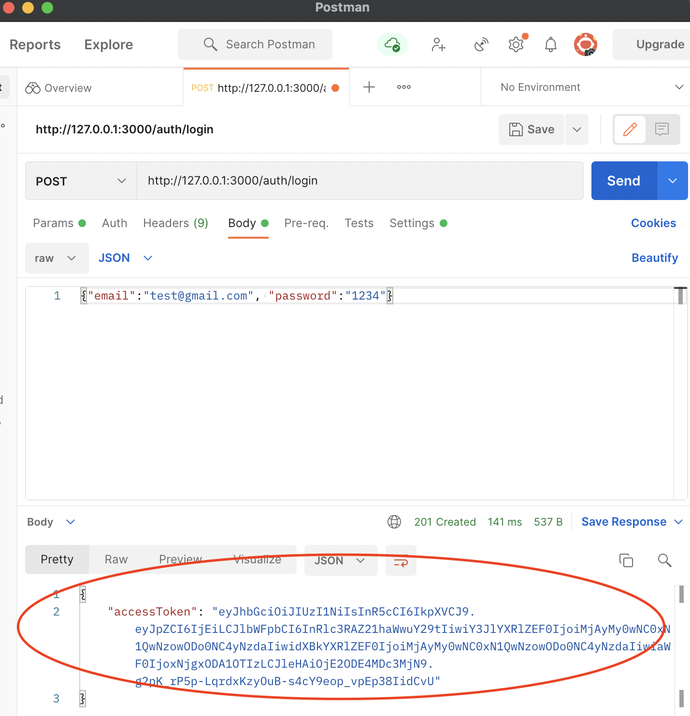The image size is (690, 716).
Task: Click the response search magnifier icon
Action: 665,560
